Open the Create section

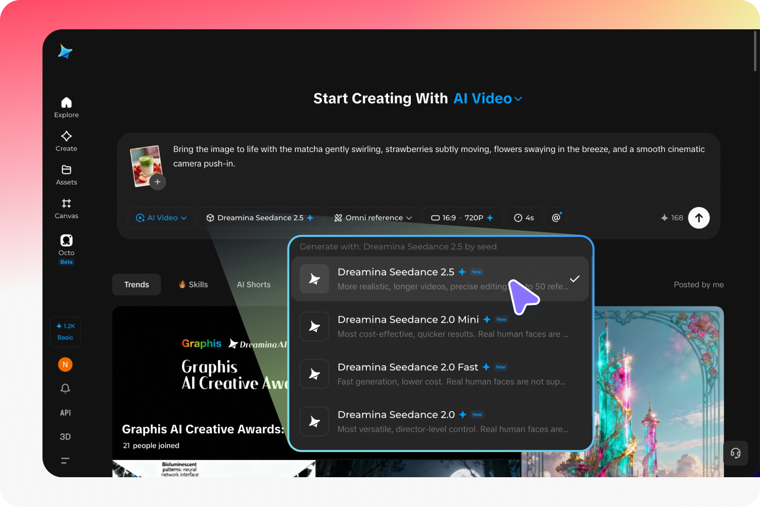pos(66,141)
